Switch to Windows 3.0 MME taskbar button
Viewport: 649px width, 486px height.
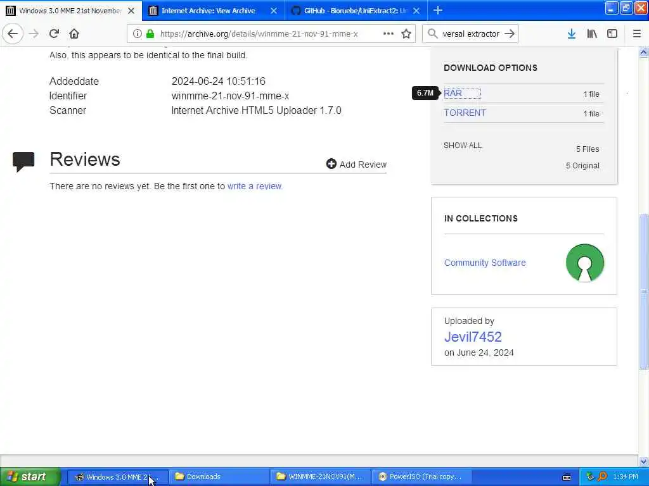(117, 477)
